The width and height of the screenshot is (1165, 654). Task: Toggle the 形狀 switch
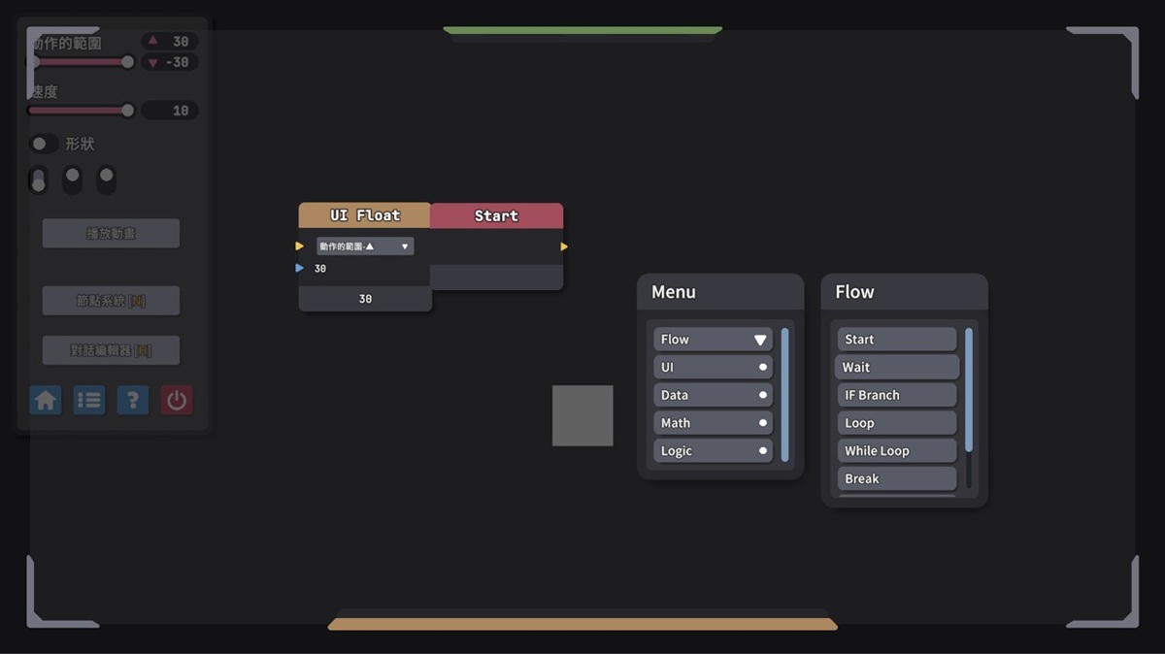pos(43,144)
